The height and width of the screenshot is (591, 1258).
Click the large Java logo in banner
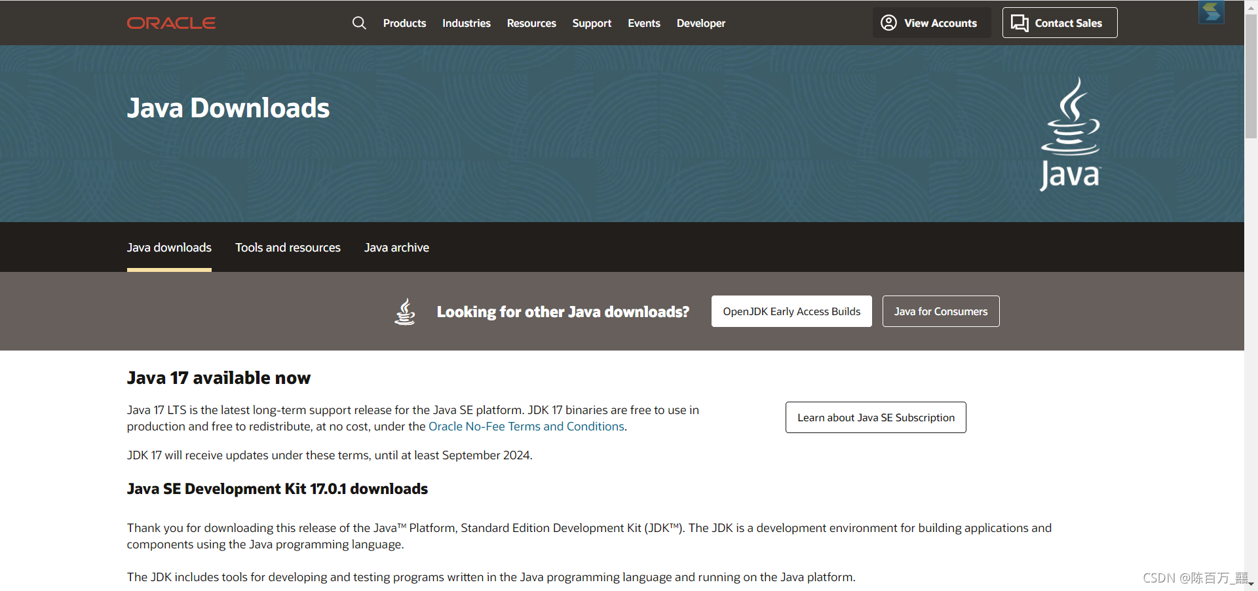tap(1071, 134)
